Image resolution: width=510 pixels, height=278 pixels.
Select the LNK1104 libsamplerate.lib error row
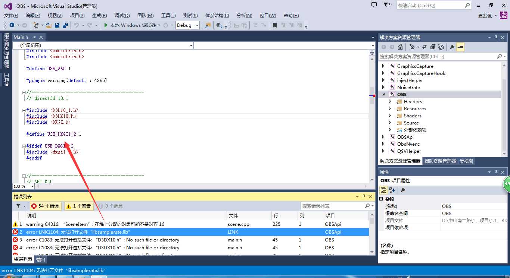(190, 232)
